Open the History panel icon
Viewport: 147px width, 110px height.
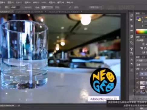pyautogui.click(x=132, y=15)
